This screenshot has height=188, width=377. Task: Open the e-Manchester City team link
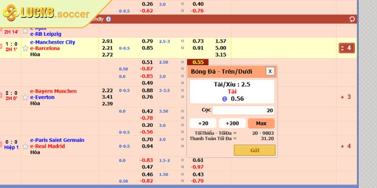[x=53, y=42]
